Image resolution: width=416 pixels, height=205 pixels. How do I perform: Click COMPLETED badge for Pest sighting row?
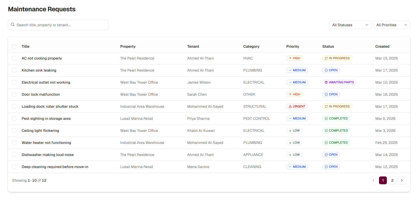(336, 118)
